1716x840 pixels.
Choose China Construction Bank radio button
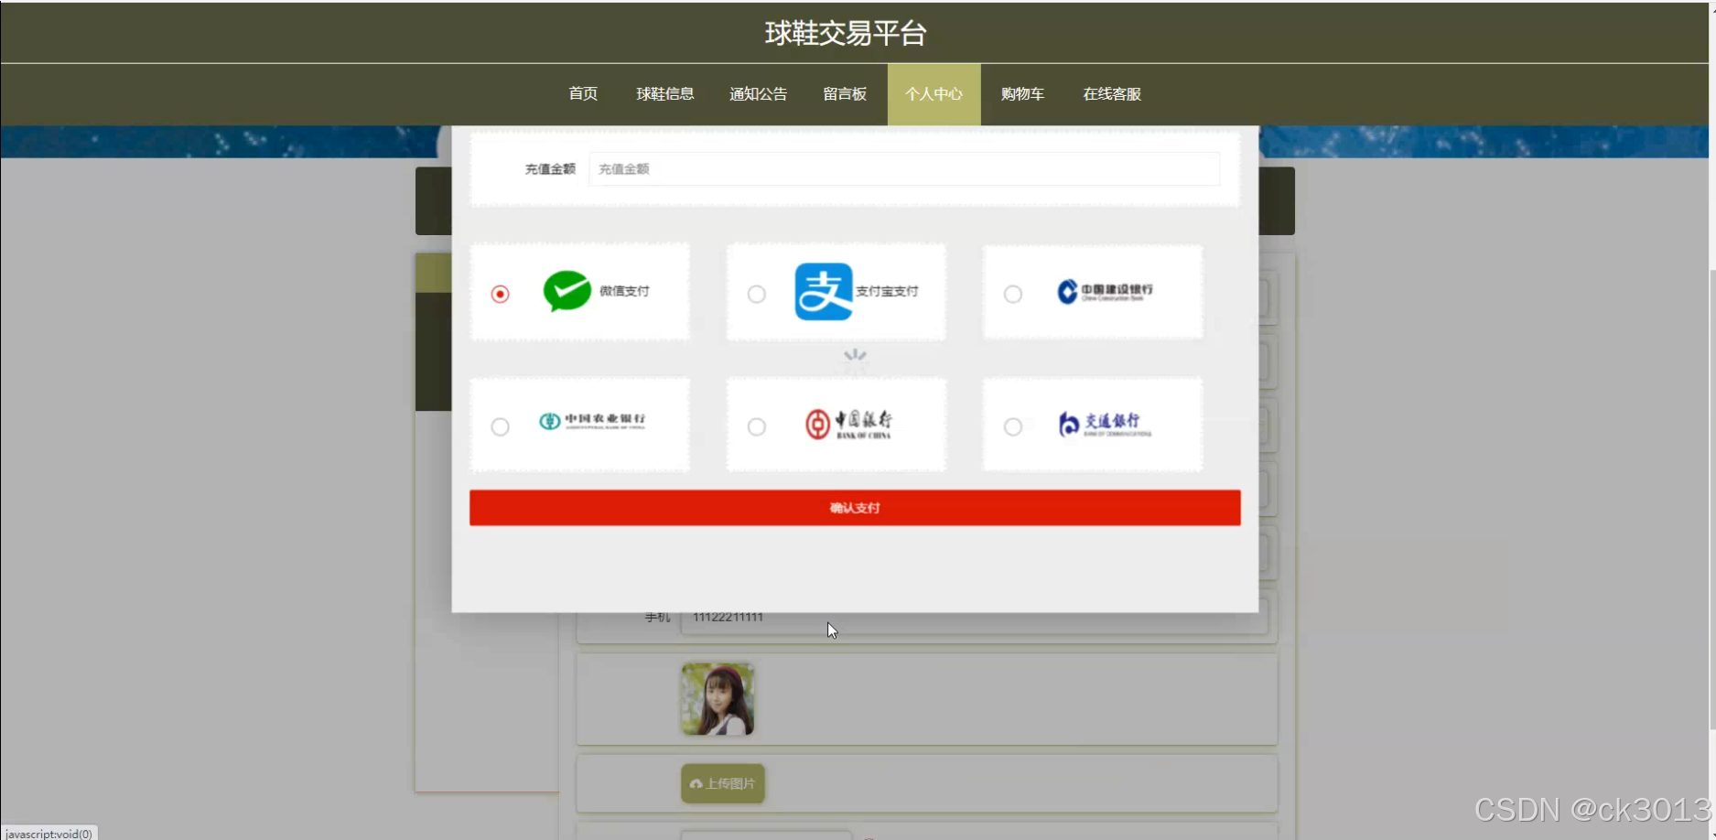pos(1012,294)
